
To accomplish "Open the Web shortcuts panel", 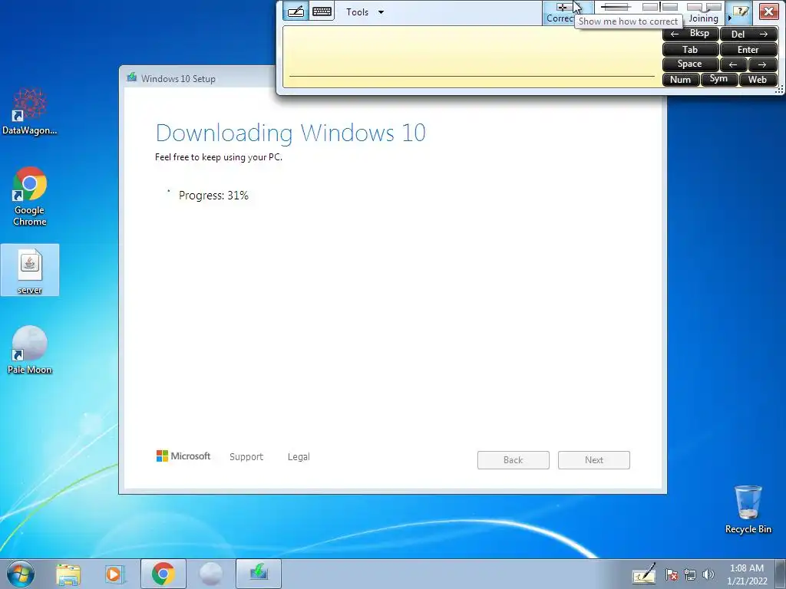I will tap(758, 79).
